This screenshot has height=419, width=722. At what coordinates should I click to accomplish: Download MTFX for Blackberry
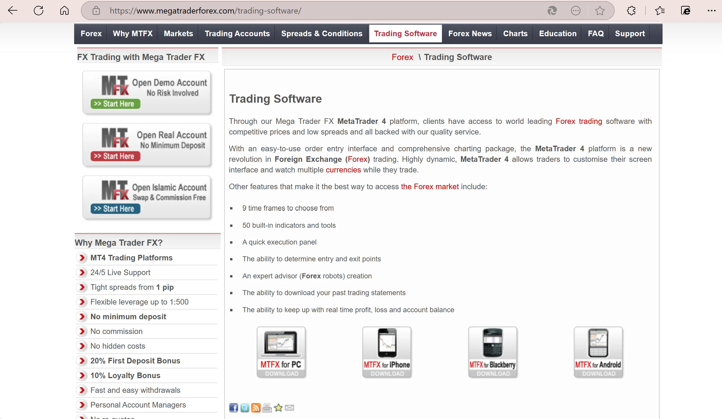pyautogui.click(x=493, y=352)
